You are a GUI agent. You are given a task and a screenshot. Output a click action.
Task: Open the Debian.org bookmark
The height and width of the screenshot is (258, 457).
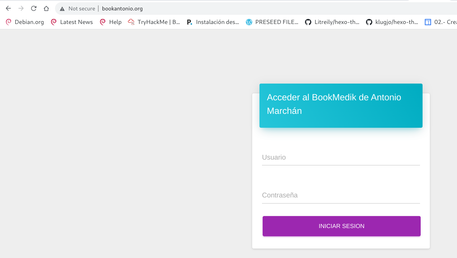25,22
